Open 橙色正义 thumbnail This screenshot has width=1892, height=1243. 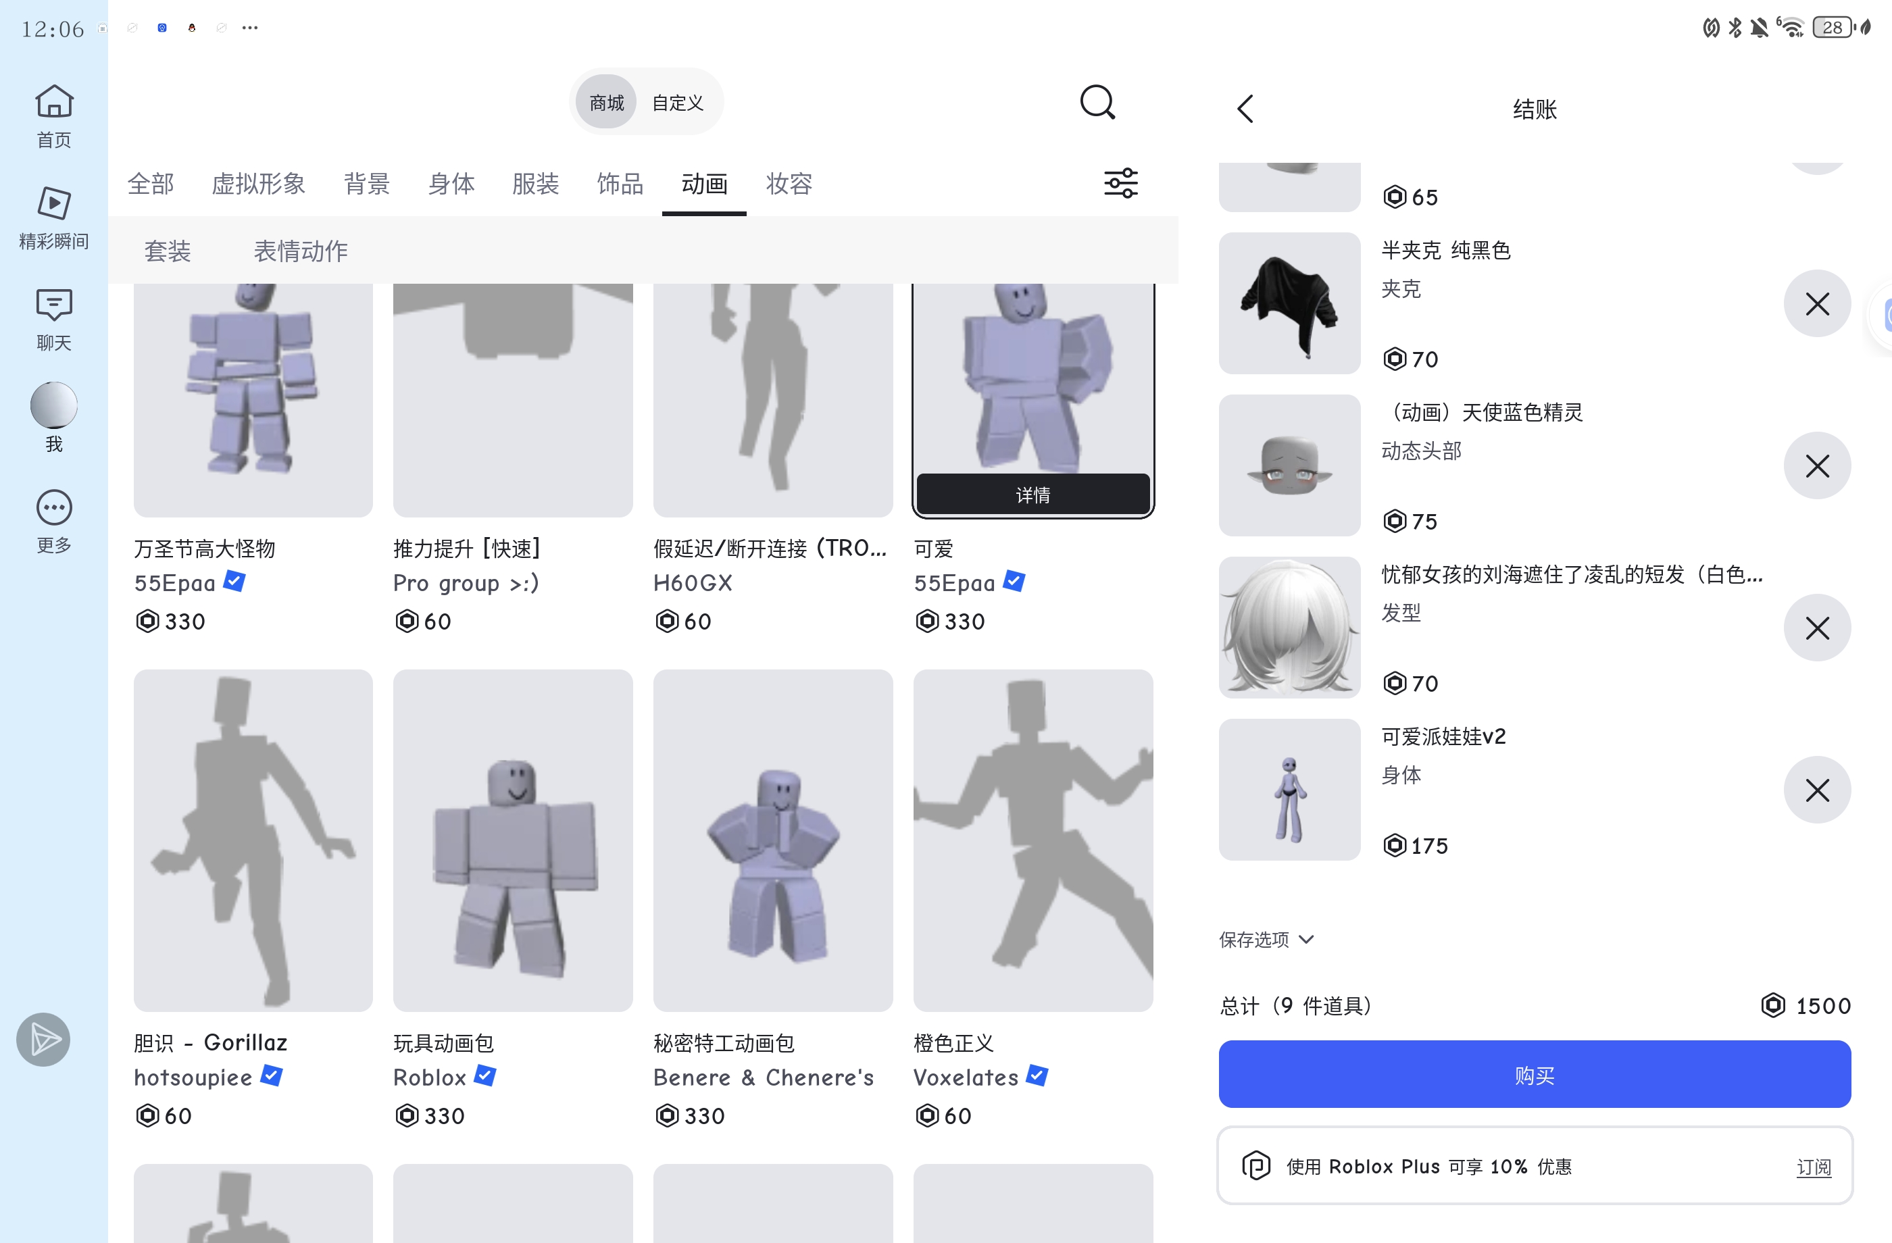[1032, 840]
